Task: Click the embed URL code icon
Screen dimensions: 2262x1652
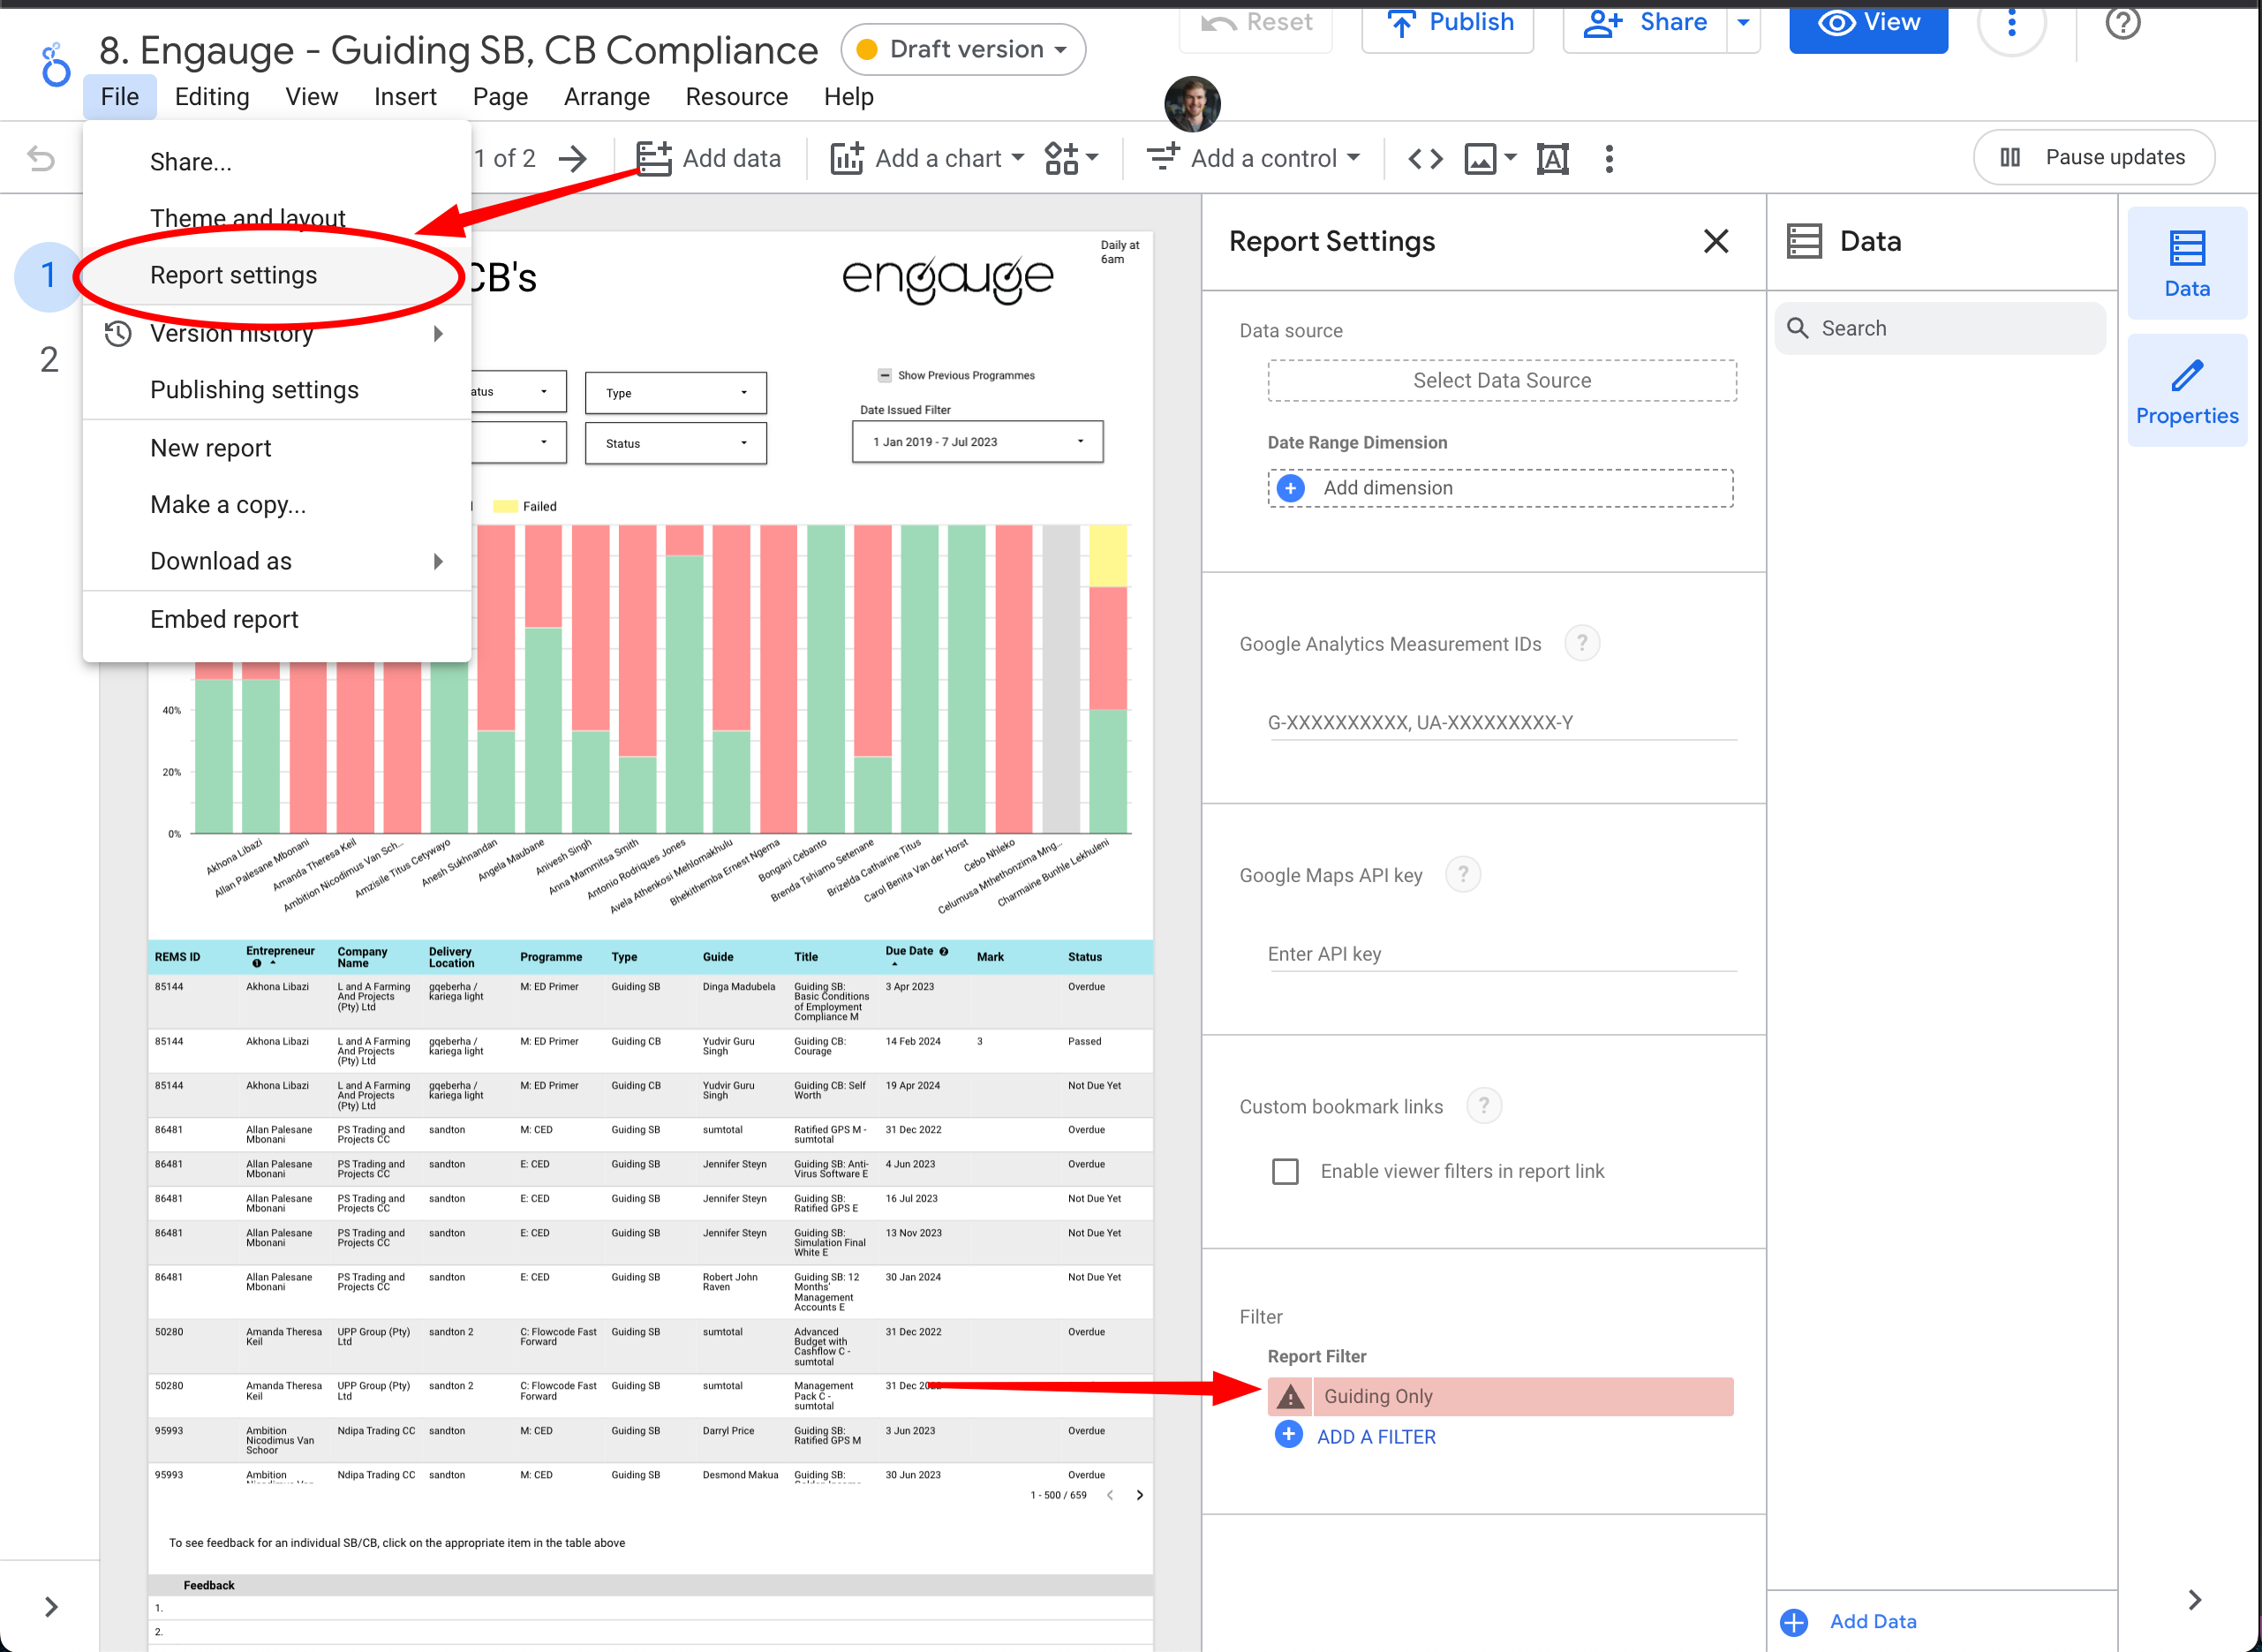Action: tap(1425, 158)
